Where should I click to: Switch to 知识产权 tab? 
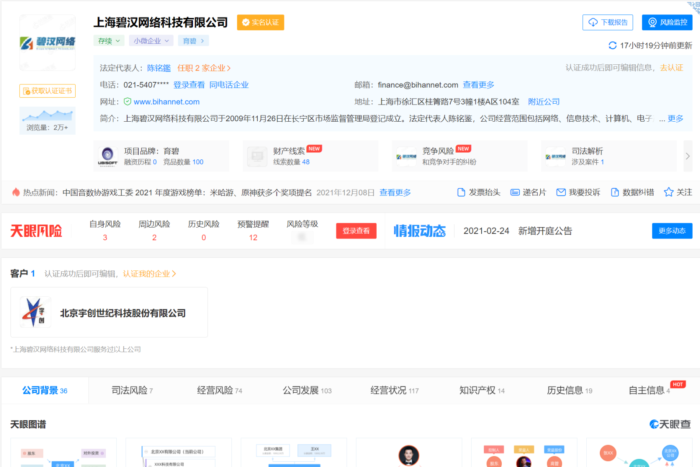482,390
